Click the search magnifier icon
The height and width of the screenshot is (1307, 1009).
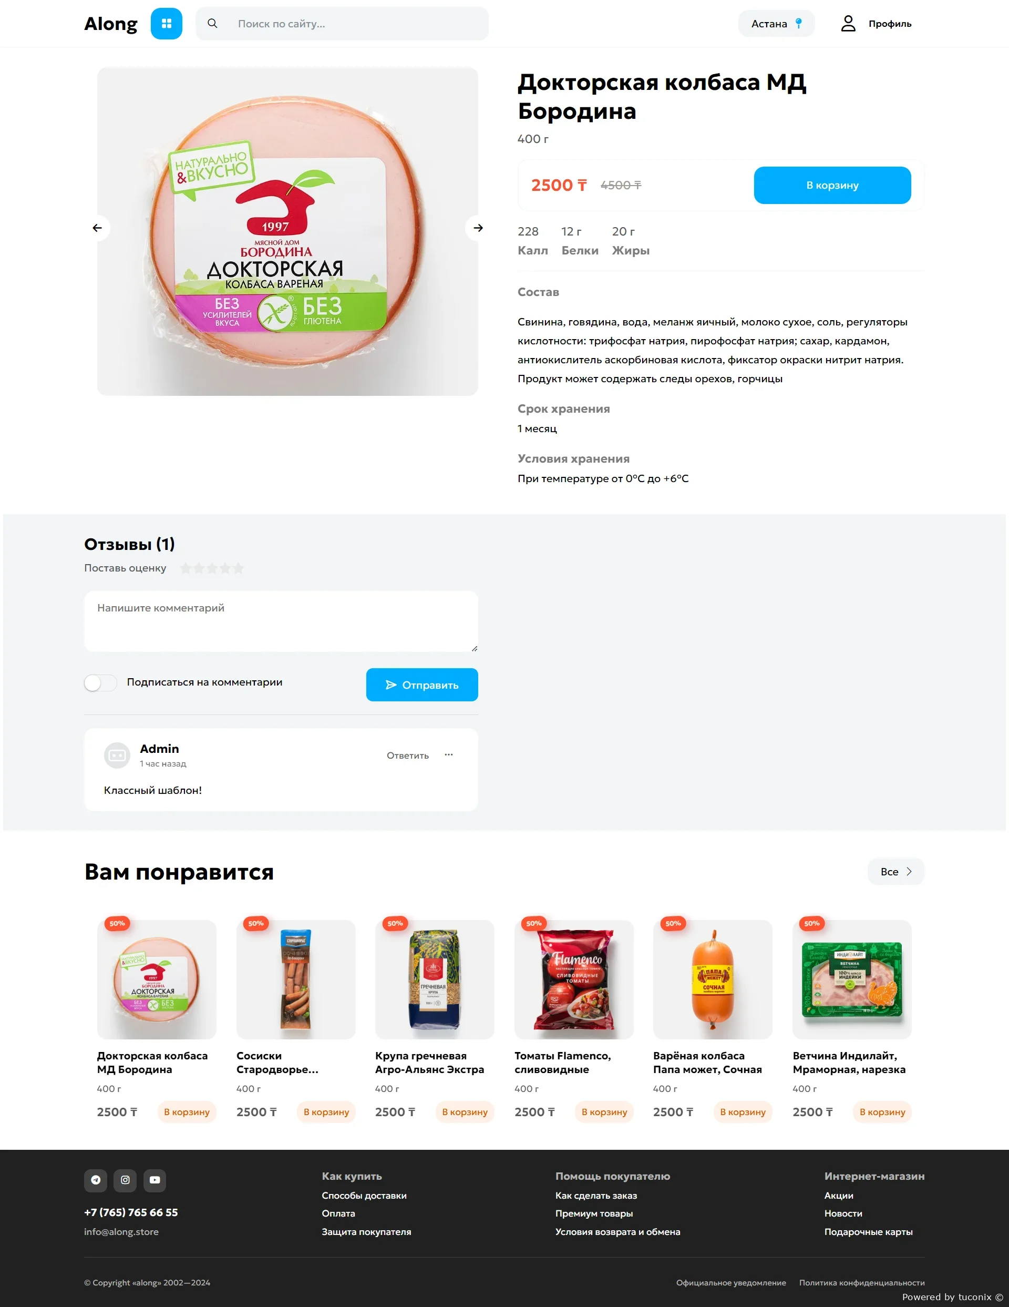pos(212,23)
